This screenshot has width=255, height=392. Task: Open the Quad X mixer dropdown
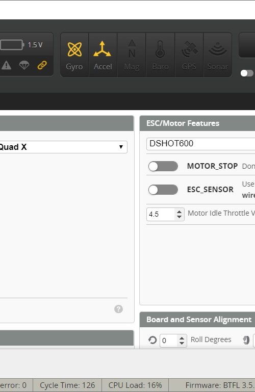tap(62, 147)
